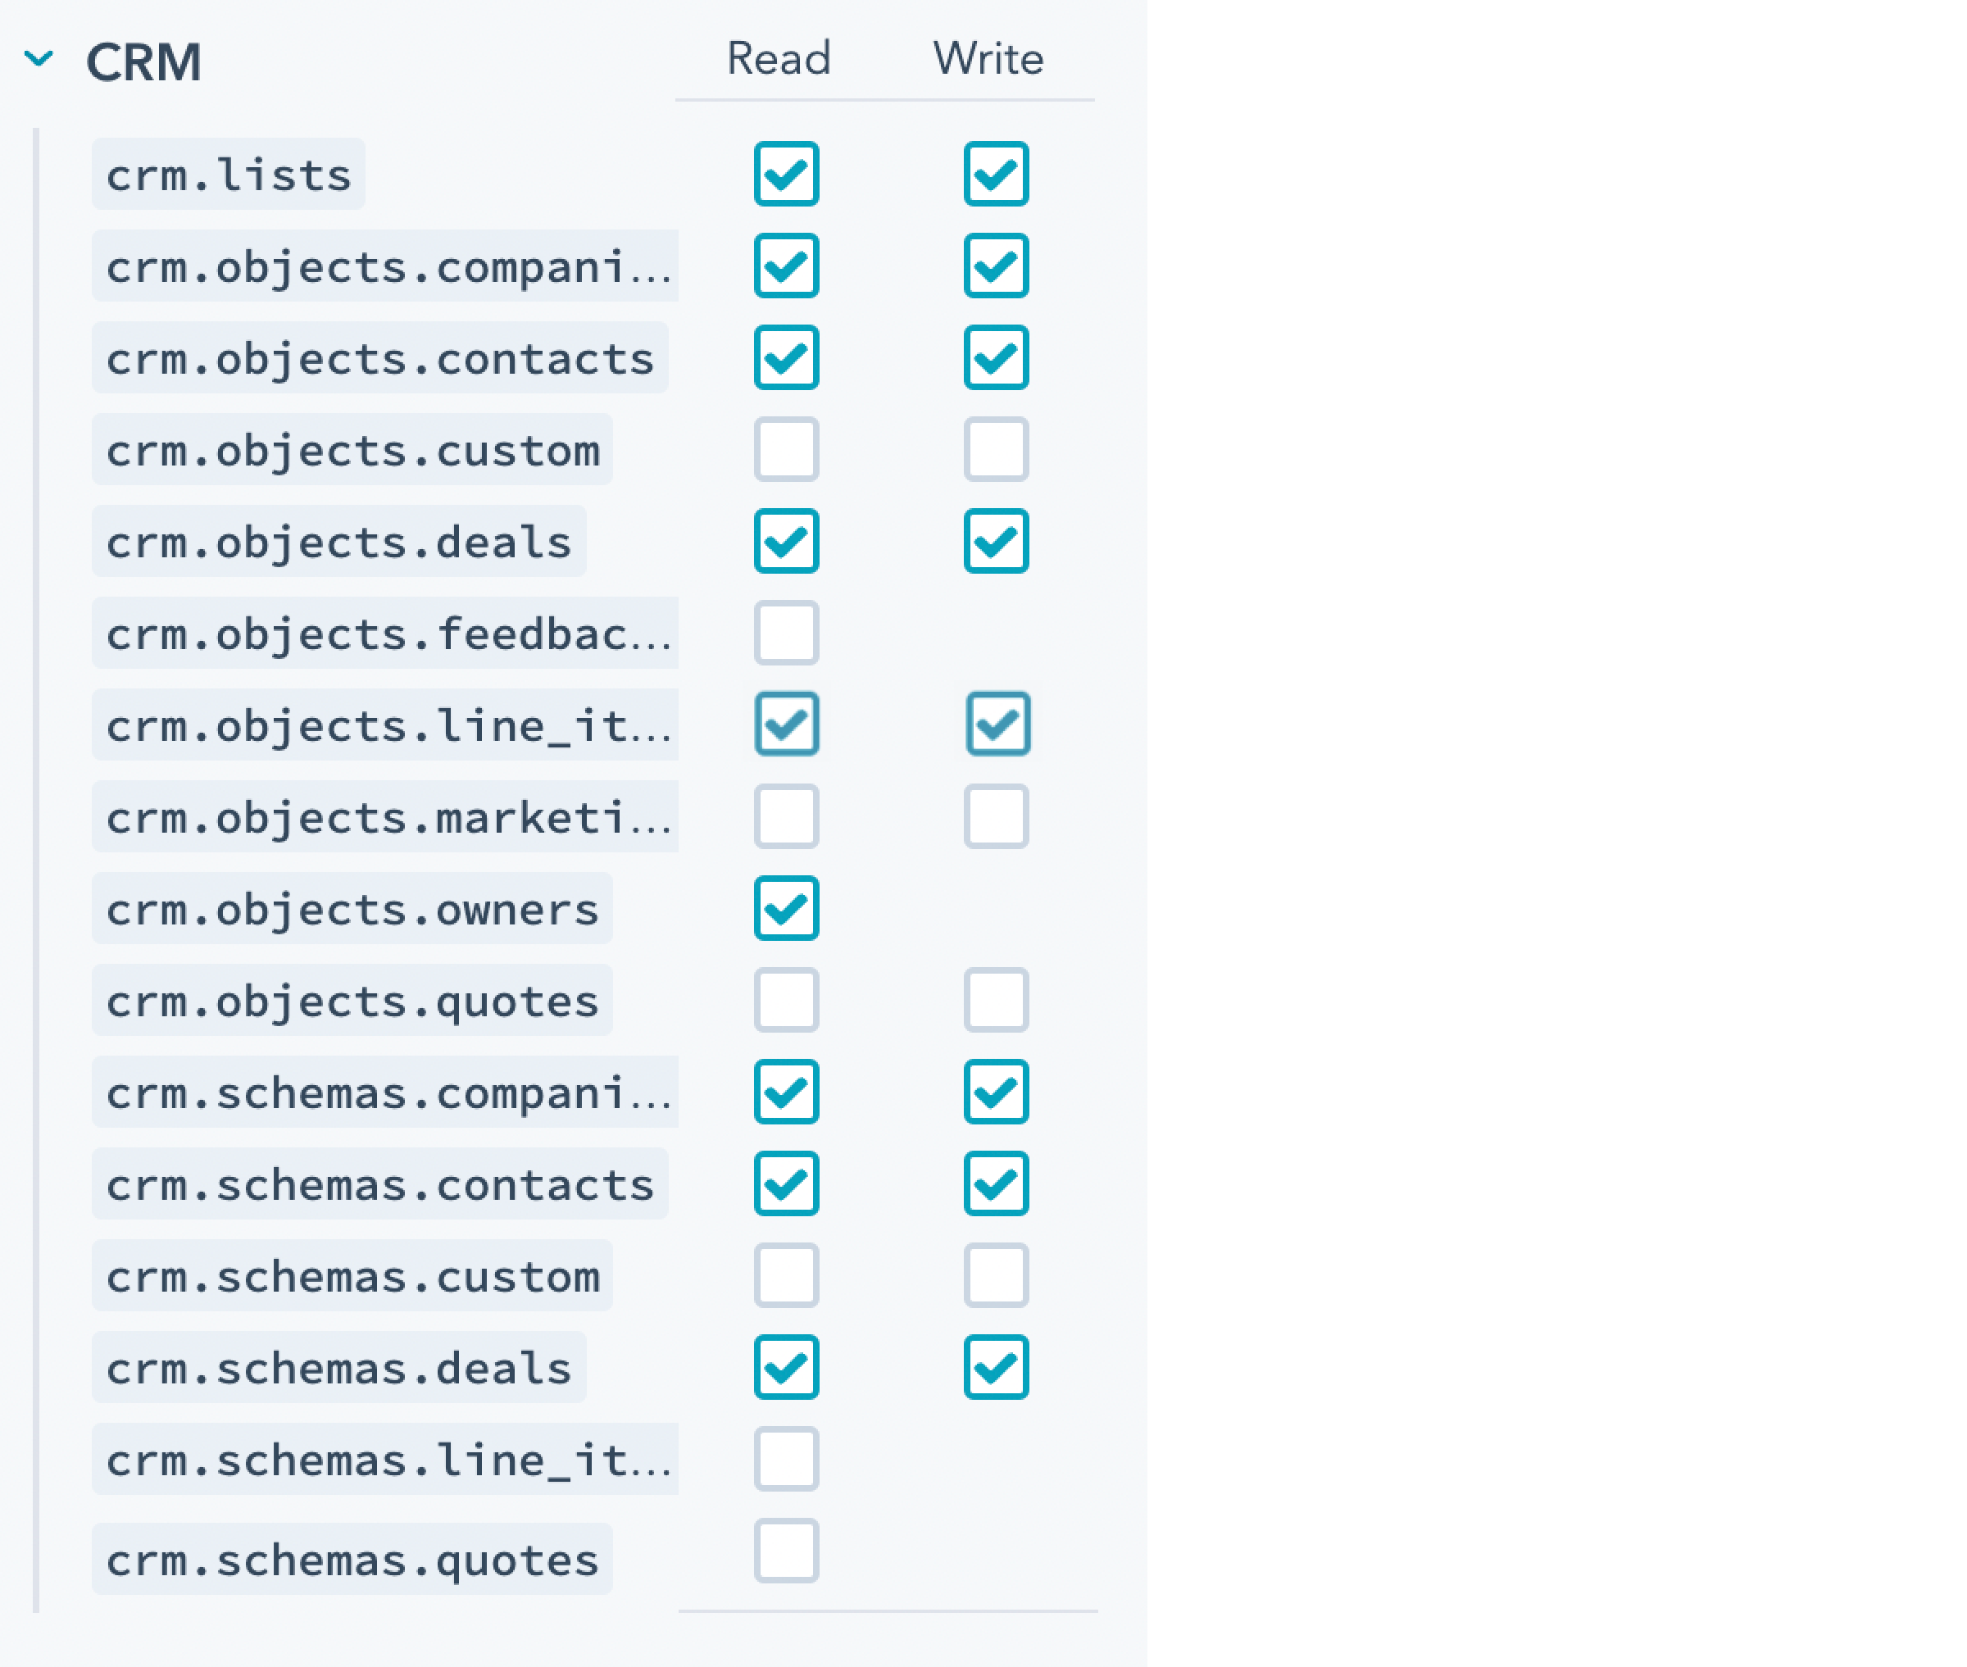Enable Write for crm.schemas.custom
The width and height of the screenshot is (1967, 1667).
[996, 1274]
